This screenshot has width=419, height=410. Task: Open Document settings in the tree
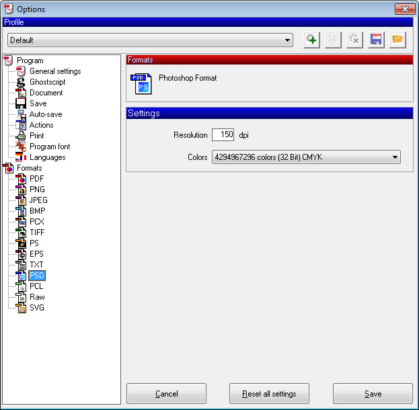[x=46, y=93]
